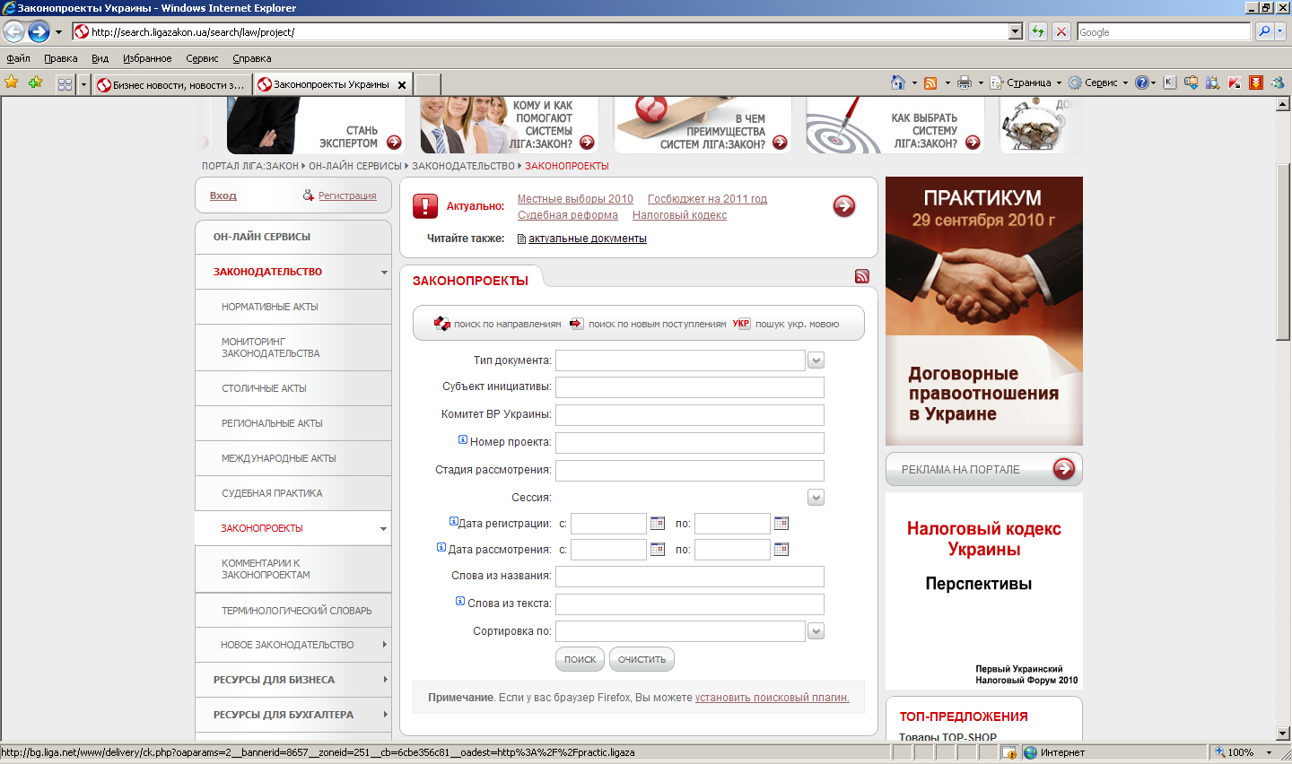Expand НОВОЕ ЗАКОНОДАТЕЛЬСТВО submenu
This screenshot has width=1292, height=764.
point(384,645)
